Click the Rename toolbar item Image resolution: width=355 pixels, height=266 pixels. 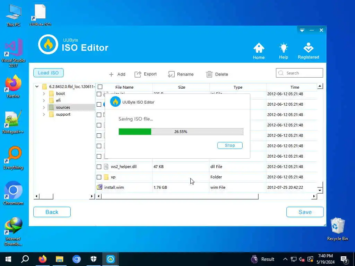(x=181, y=74)
